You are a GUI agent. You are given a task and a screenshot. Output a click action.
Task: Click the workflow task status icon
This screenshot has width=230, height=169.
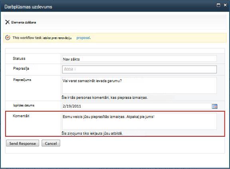pyautogui.click(x=8, y=37)
